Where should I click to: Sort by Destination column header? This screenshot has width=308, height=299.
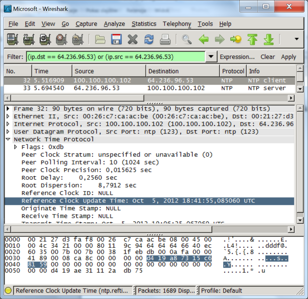tap(183, 71)
